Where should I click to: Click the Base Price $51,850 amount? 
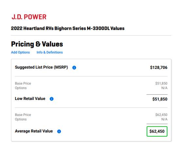click(161, 83)
